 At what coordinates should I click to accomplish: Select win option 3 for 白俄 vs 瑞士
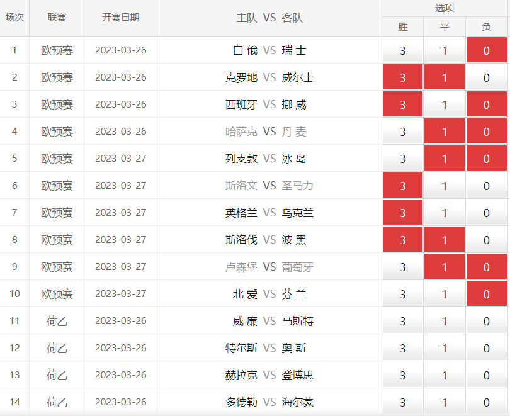coord(403,50)
